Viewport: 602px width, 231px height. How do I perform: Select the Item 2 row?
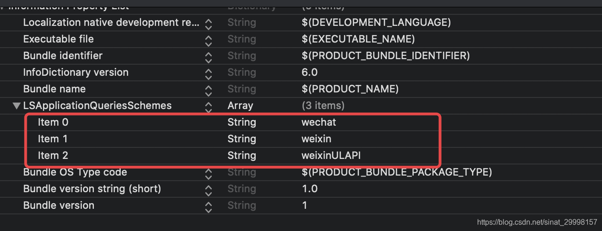point(53,156)
